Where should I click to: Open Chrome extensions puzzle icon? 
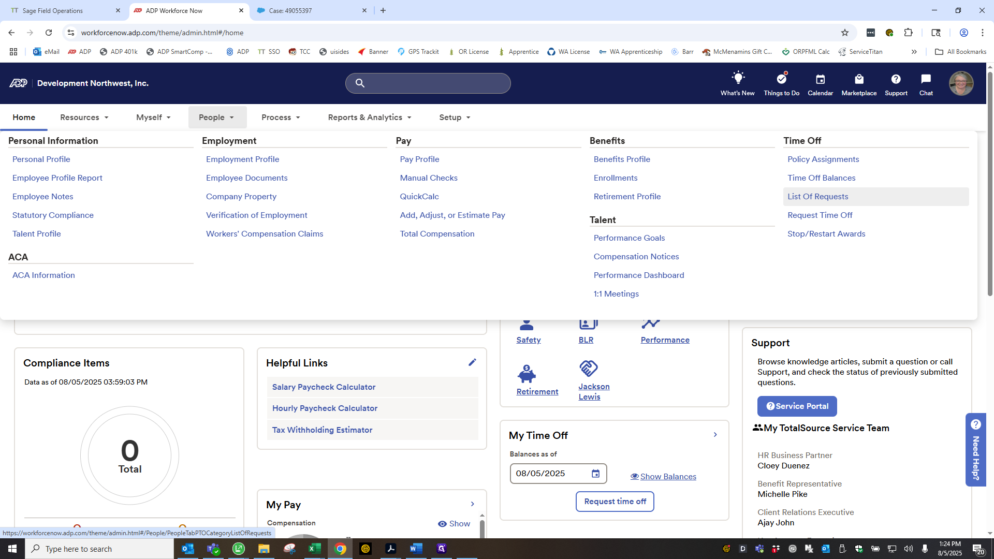point(908,33)
